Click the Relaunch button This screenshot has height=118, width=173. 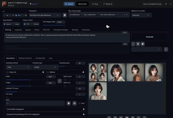(x=108, y=4)
